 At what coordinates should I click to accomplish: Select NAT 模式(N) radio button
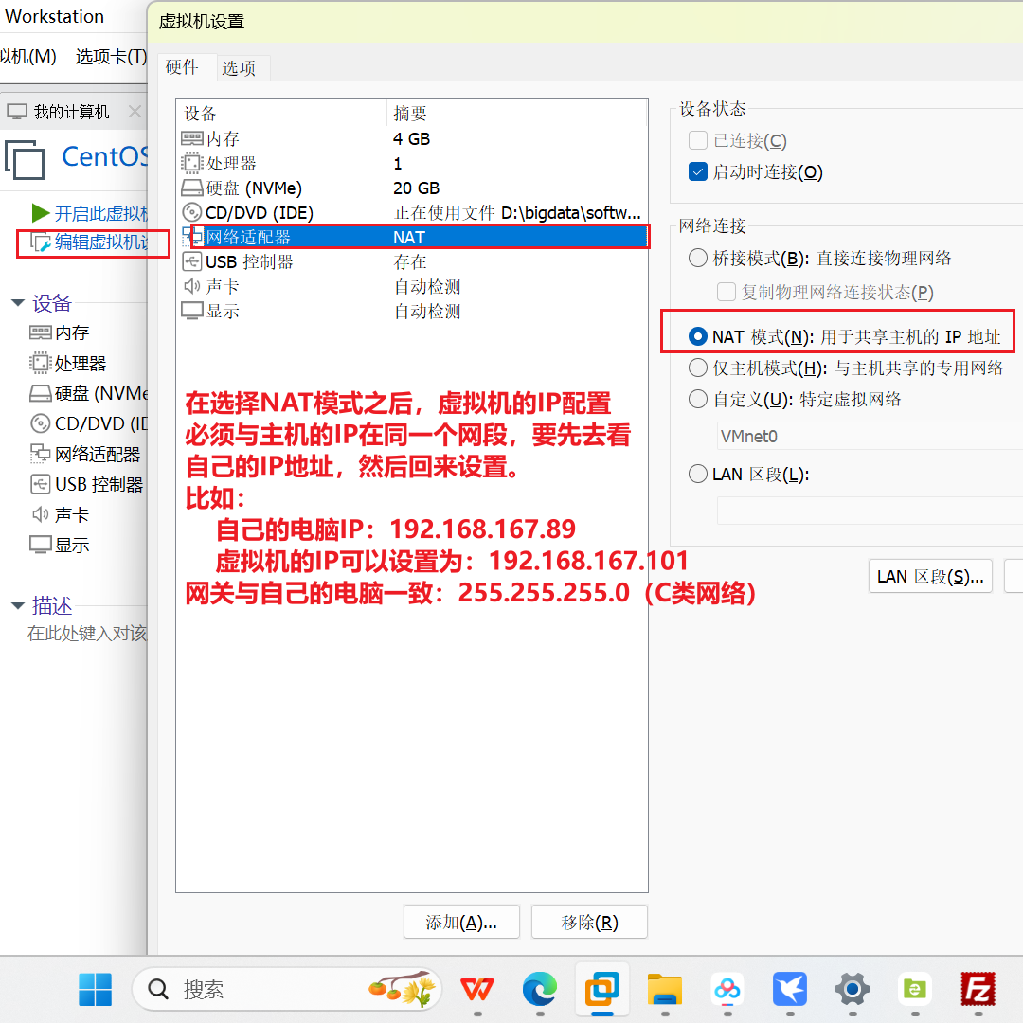tap(698, 336)
